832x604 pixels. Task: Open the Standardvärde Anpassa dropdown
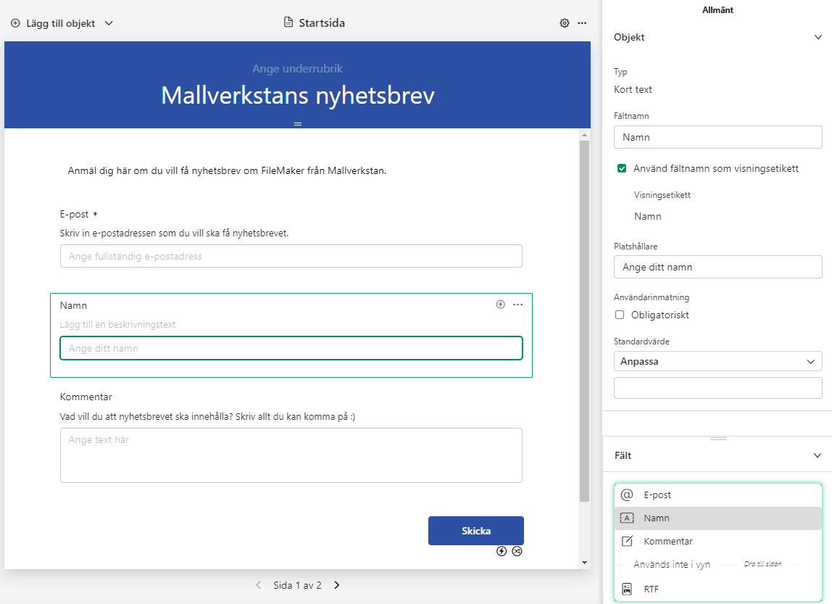(718, 361)
